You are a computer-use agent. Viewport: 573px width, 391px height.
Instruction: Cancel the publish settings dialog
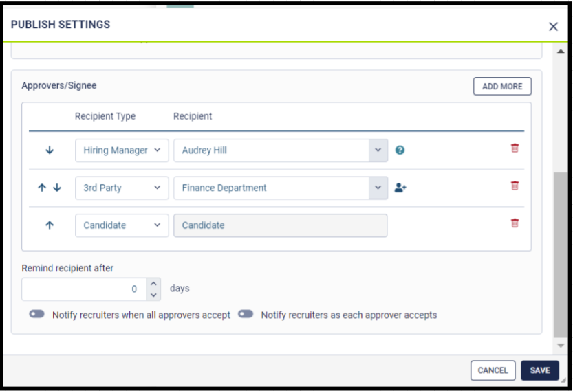coord(493,370)
